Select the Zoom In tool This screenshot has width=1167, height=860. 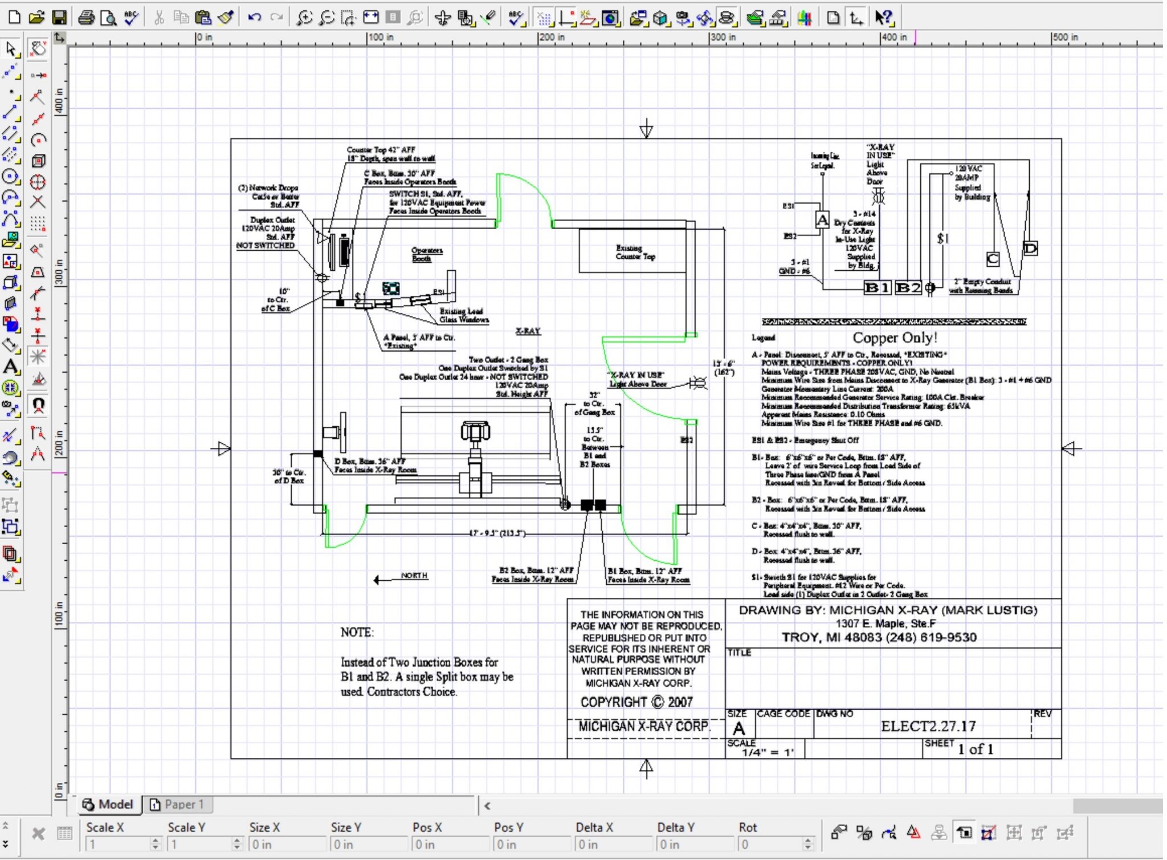tap(305, 18)
